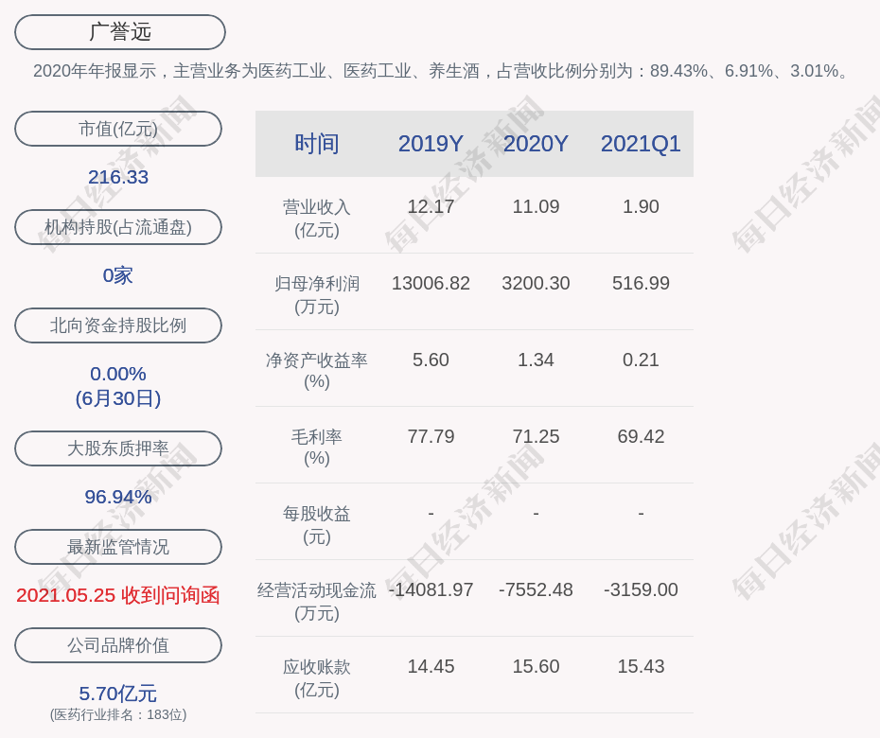
Task: Select the 营业收入 row label
Action: [x=317, y=218]
